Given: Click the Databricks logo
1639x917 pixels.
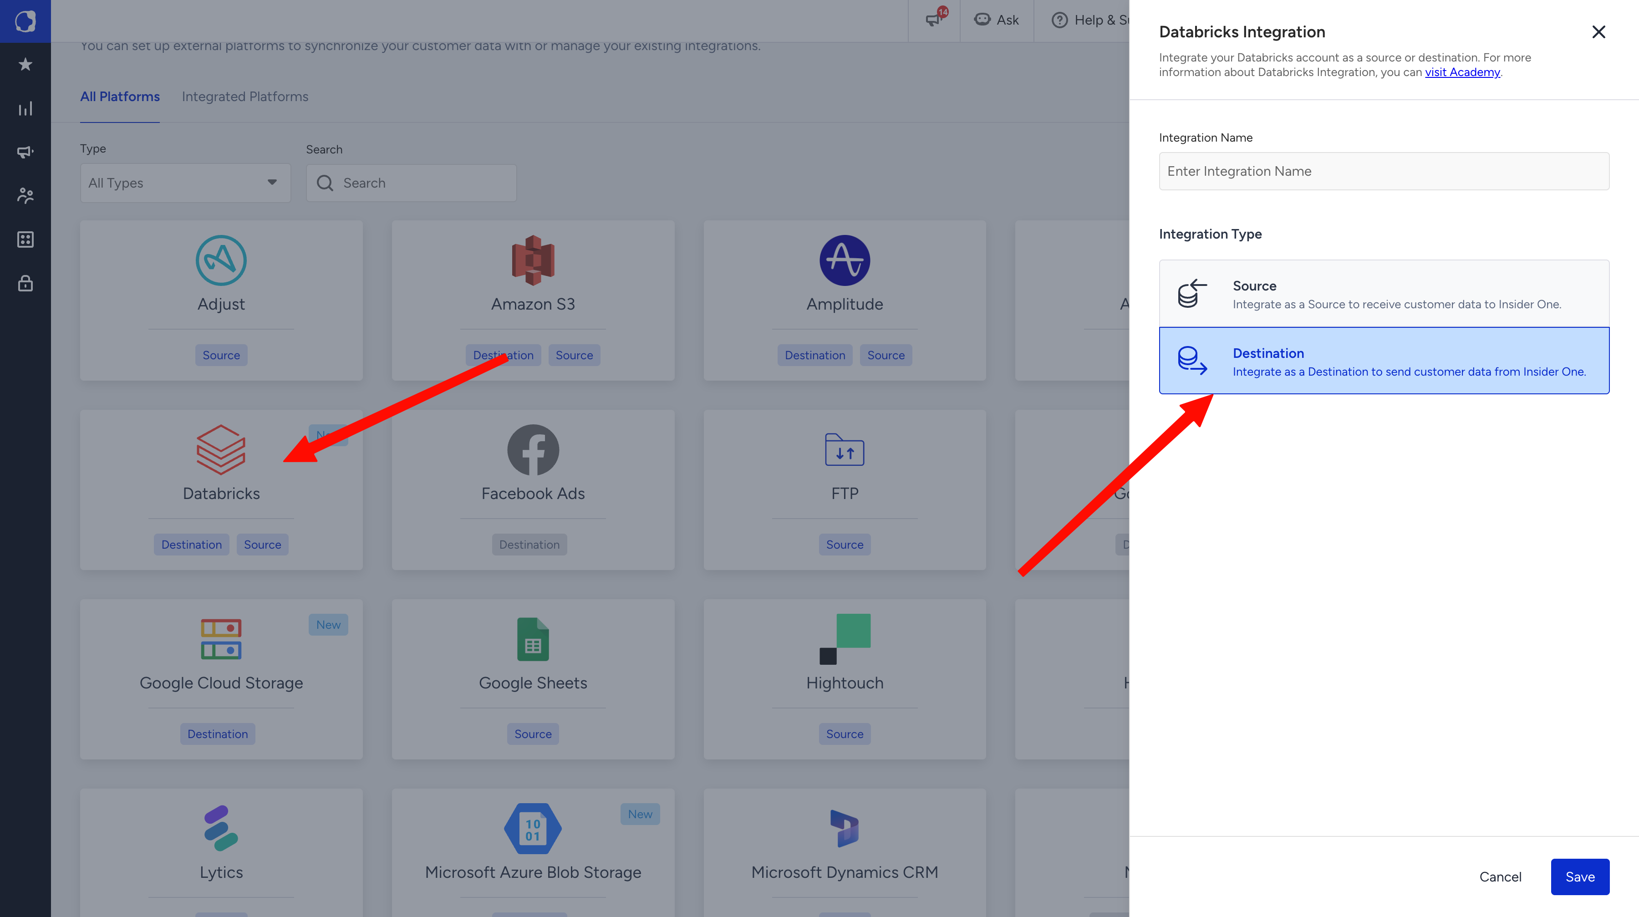Looking at the screenshot, I should point(221,450).
